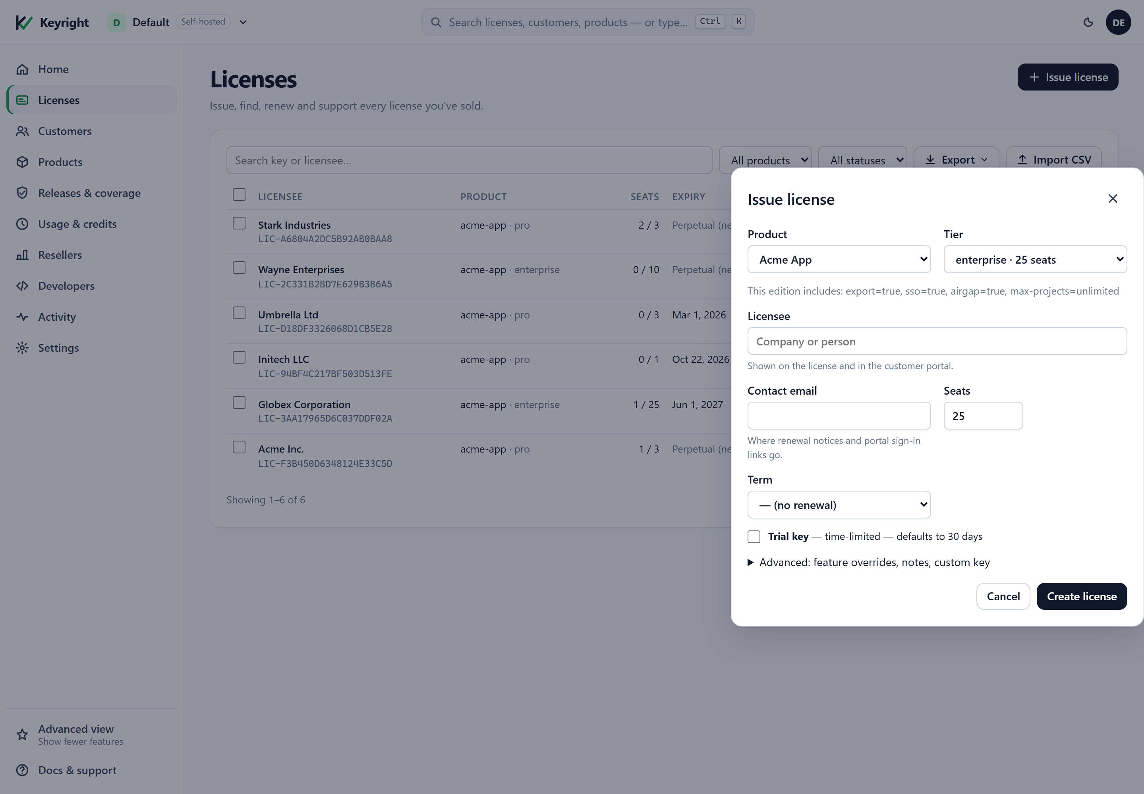Open the DE user avatar menu
The image size is (1144, 794).
[x=1118, y=22]
